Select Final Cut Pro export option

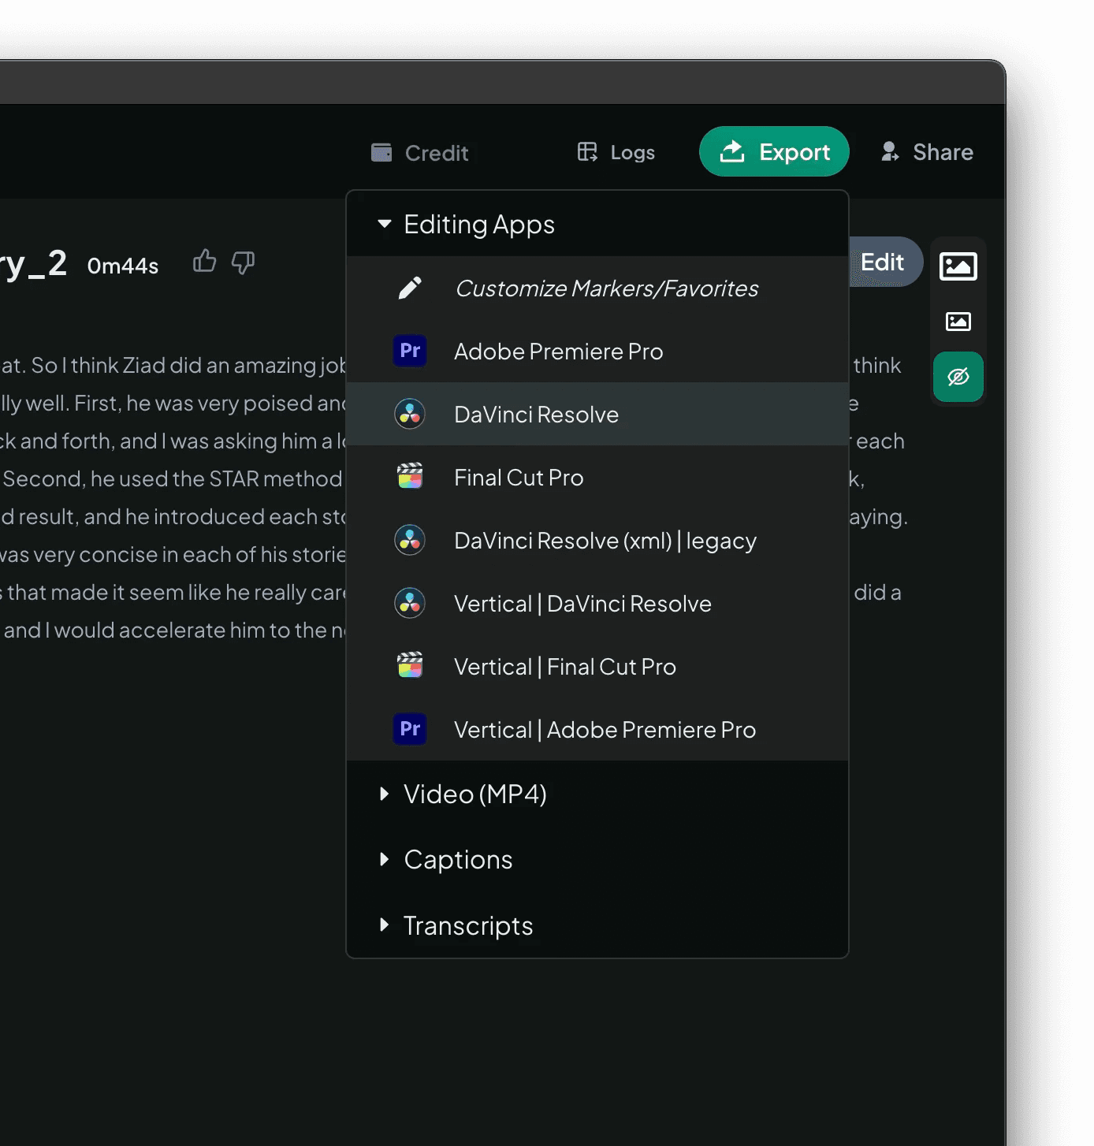tap(597, 477)
